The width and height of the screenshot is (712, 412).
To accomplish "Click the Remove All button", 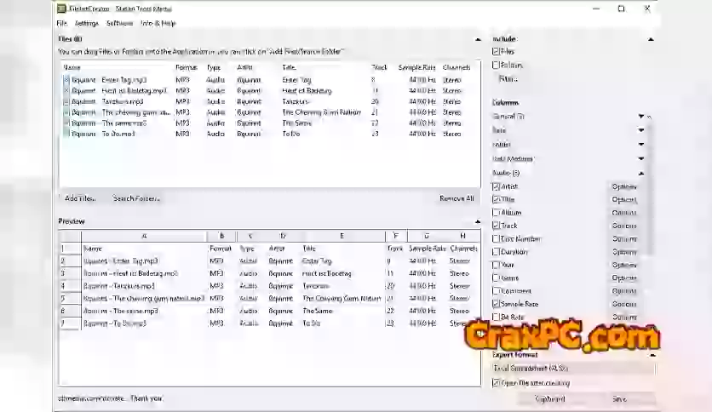I will click(x=456, y=198).
